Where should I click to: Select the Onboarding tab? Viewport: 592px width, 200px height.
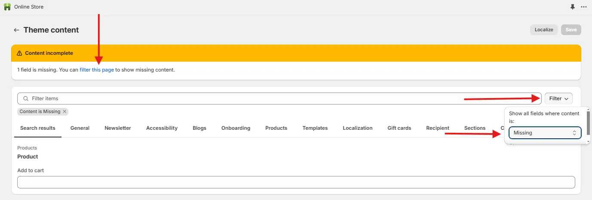pos(236,128)
